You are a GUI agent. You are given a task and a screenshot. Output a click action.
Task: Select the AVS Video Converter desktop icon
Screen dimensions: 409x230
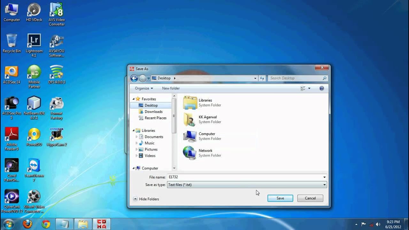click(x=57, y=15)
